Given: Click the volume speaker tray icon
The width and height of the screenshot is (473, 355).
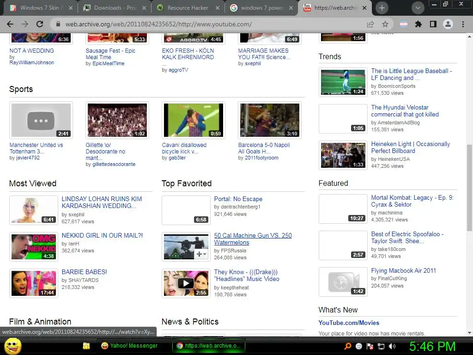Looking at the screenshot, I should tap(392, 346).
